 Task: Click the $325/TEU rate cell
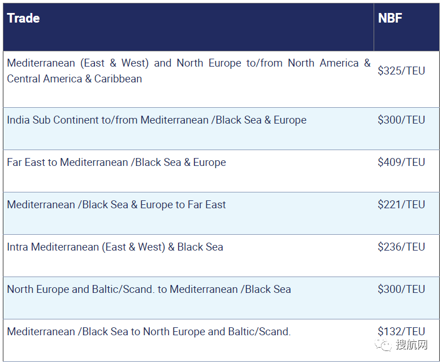[x=401, y=71]
